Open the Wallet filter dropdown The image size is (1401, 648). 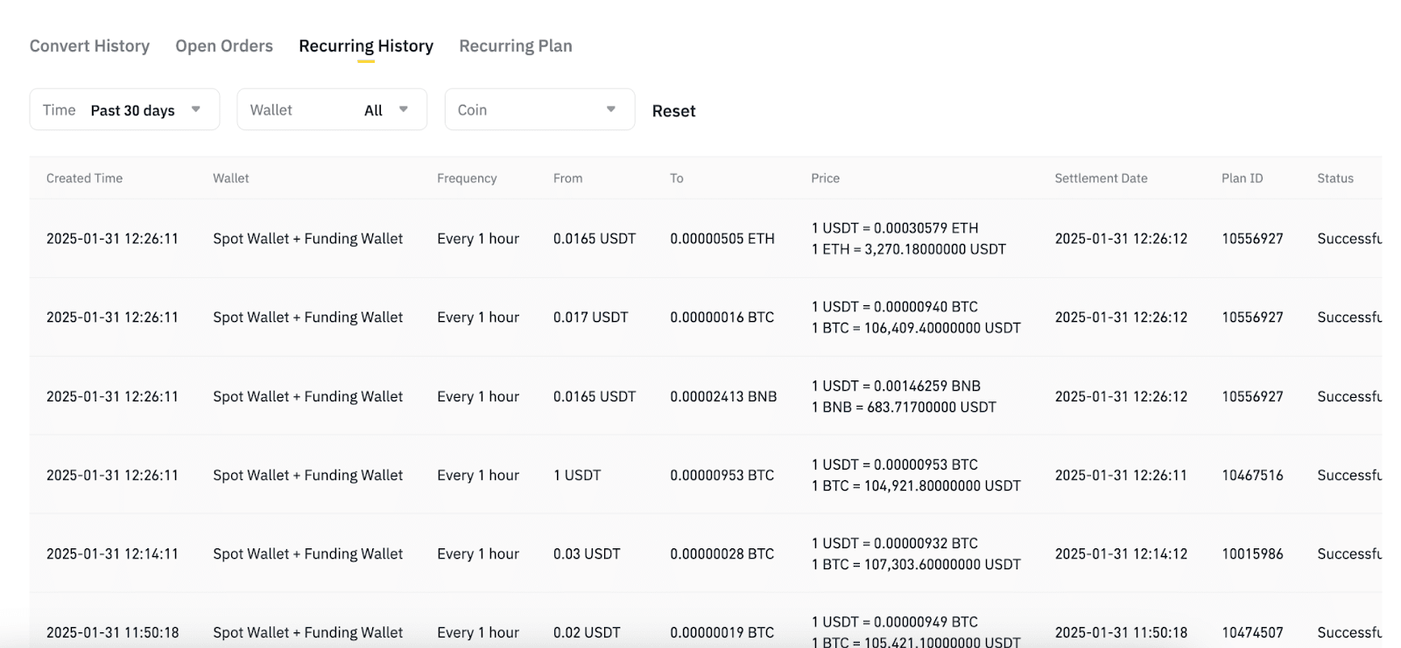coord(332,110)
